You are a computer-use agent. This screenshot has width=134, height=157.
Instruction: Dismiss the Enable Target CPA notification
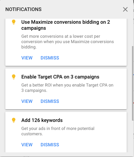click(50, 101)
